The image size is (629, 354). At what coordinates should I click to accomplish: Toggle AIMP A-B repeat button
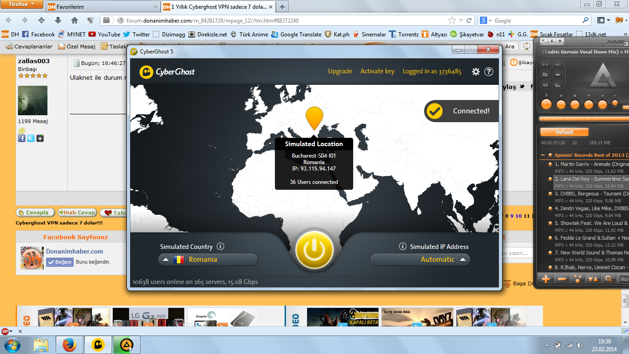point(546,65)
